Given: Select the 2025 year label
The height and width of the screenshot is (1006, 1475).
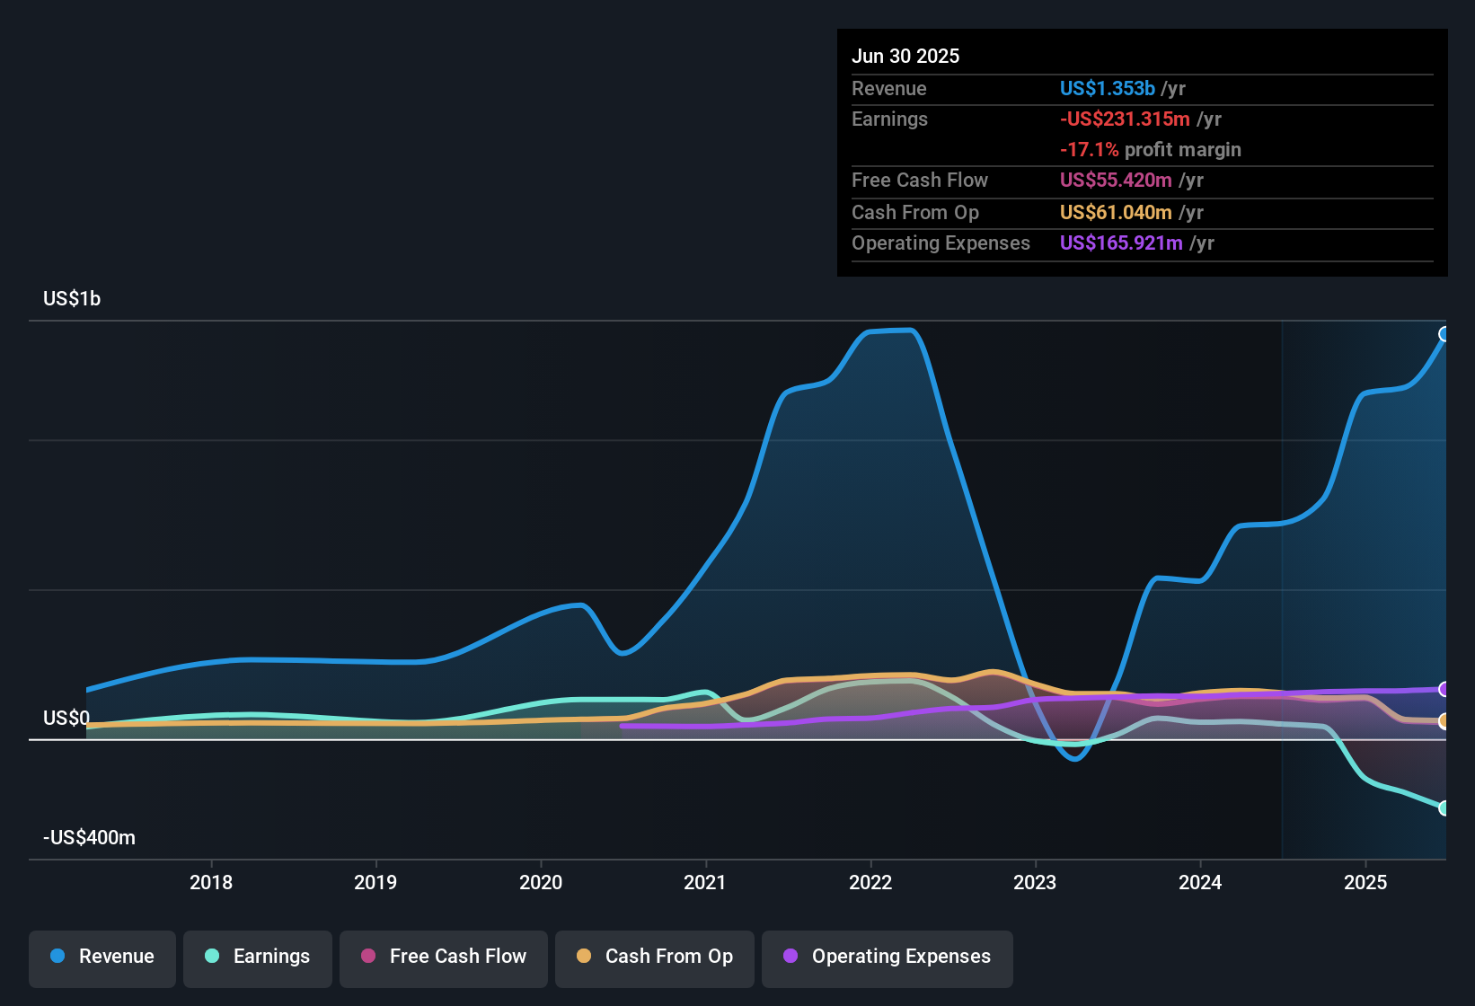Looking at the screenshot, I should click(1365, 883).
